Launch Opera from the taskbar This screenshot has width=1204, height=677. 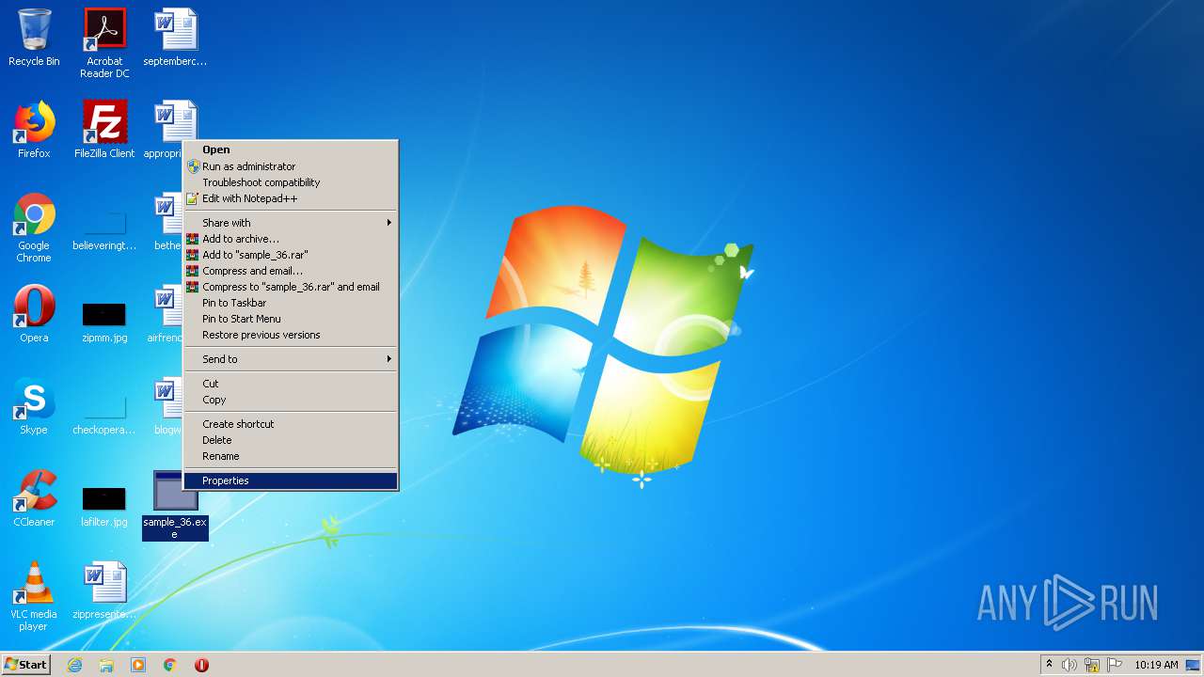(201, 665)
